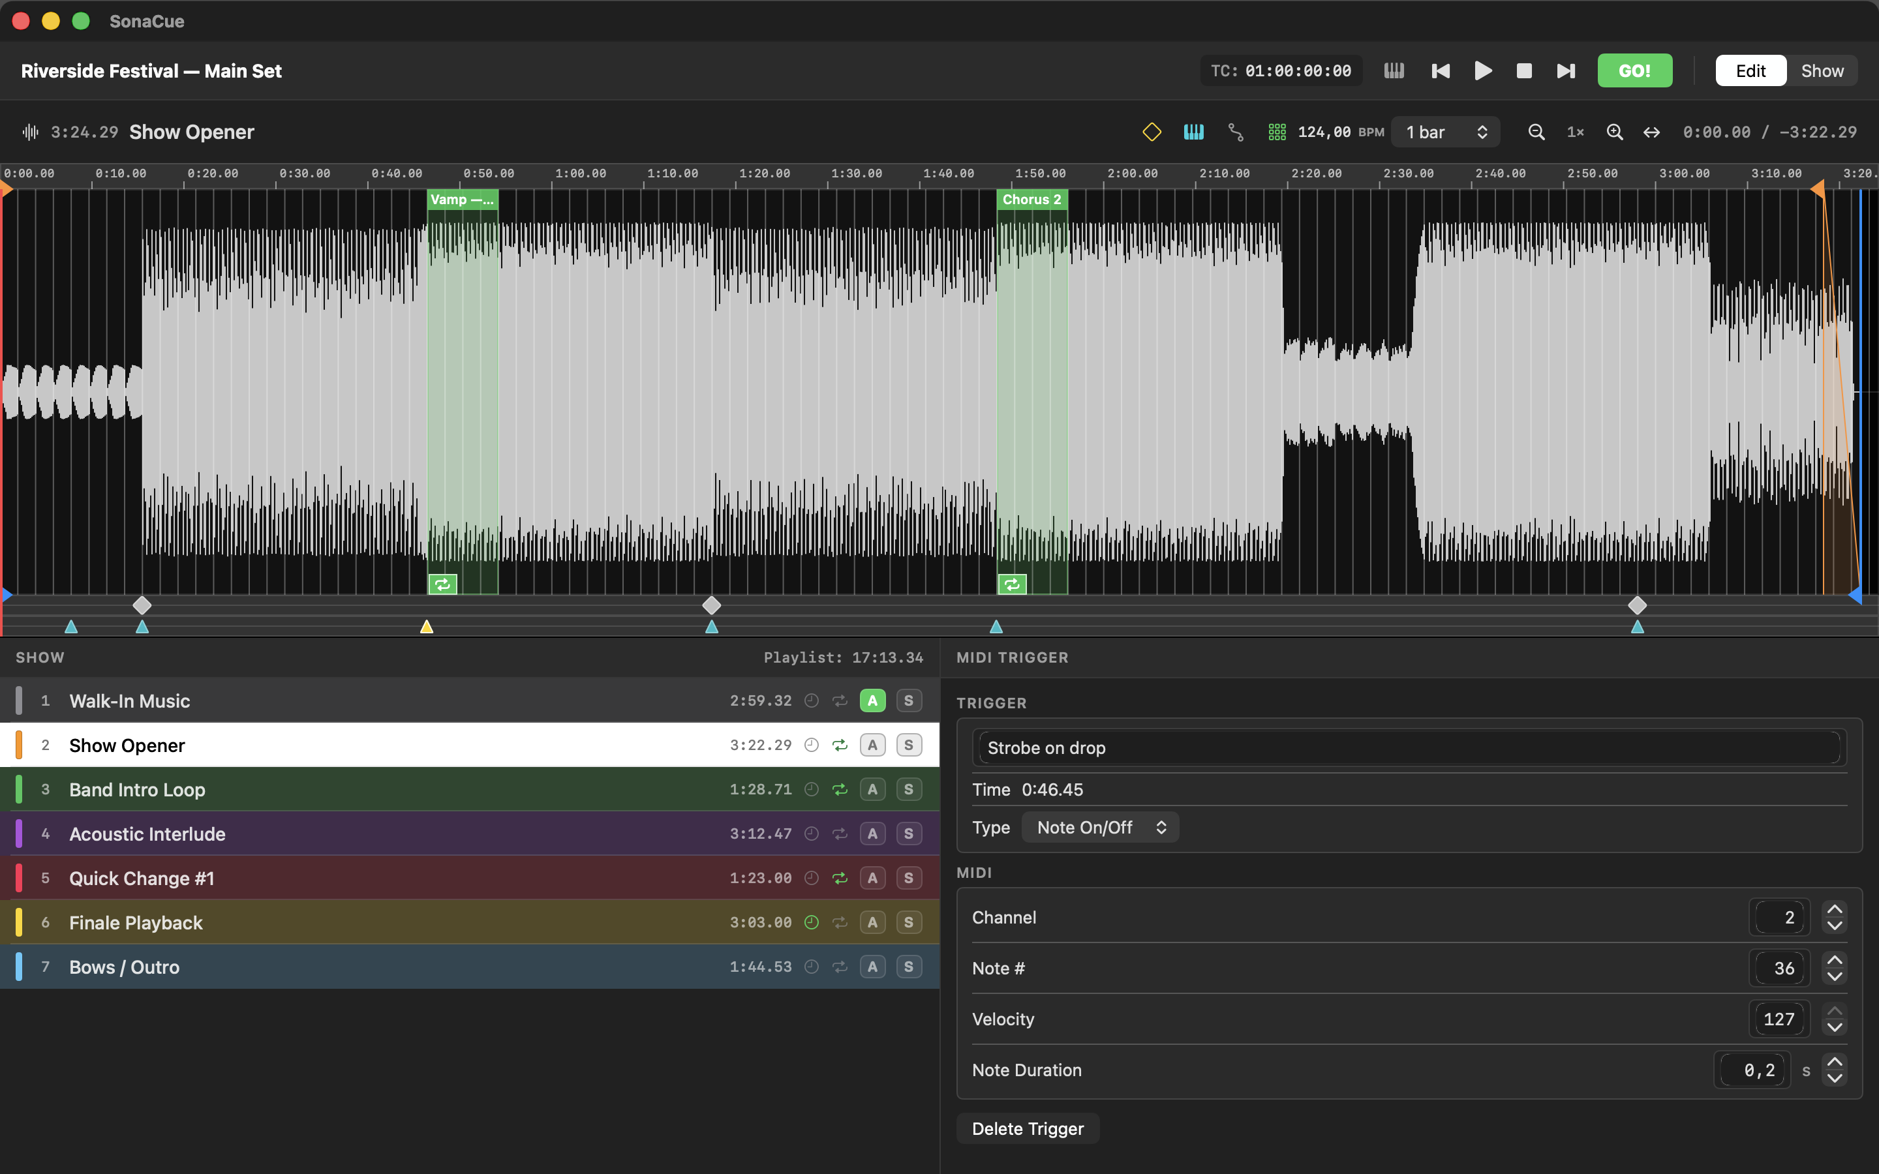Toggle loop icon on Vamp region
The image size is (1879, 1174).
click(x=442, y=584)
